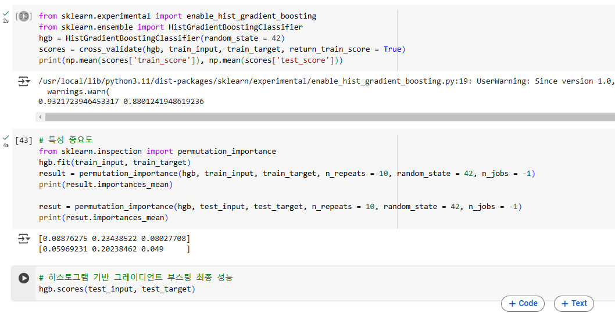Click output row starting with 0.05969231
The width and height of the screenshot is (615, 313).
pos(114,249)
